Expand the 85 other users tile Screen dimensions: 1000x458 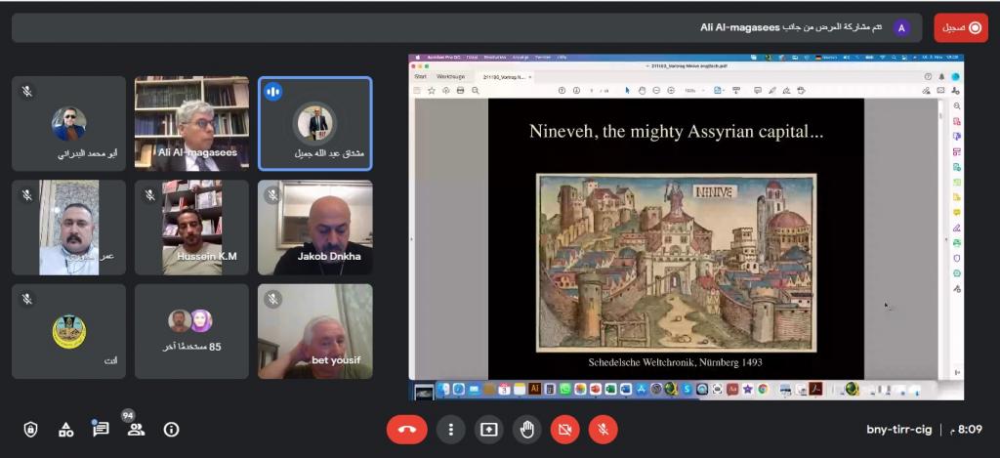(x=191, y=331)
